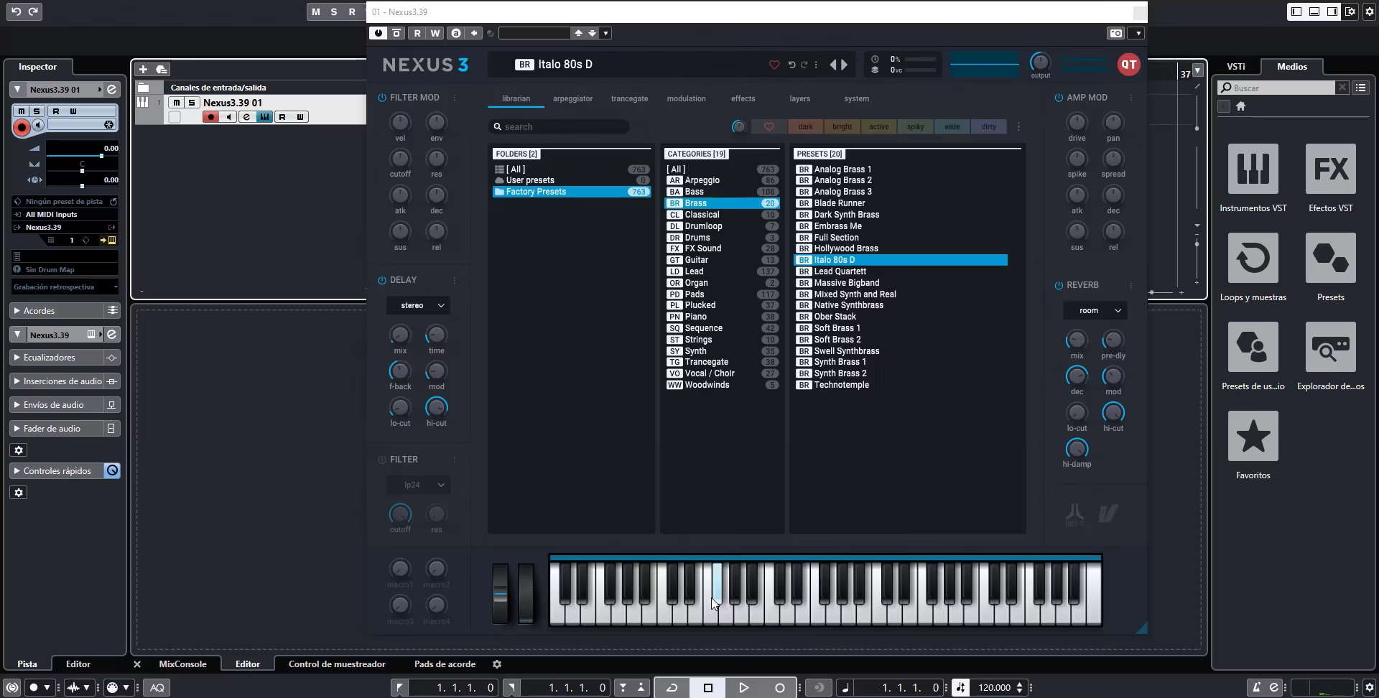Viewport: 1379px width, 698px height.
Task: Select User presets folder
Action: pos(572,180)
